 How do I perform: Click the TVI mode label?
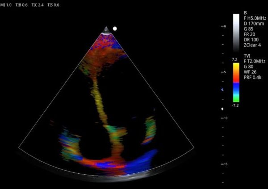click(247, 55)
